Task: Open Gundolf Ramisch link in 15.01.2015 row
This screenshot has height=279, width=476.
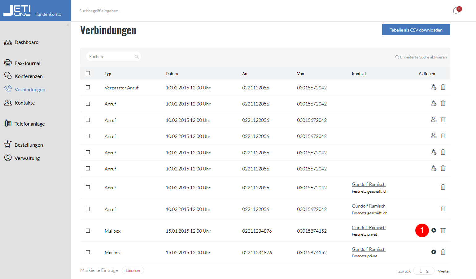Action: click(x=369, y=228)
